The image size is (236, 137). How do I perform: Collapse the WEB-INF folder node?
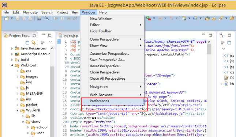17,110
